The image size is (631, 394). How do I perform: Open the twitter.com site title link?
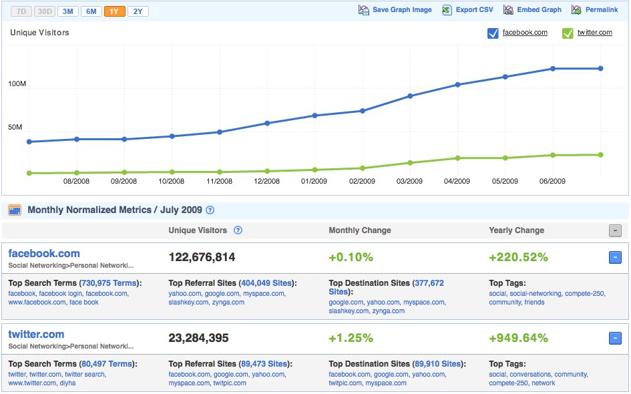36,335
